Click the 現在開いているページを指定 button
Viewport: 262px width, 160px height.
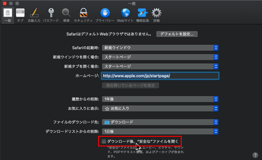130,85
